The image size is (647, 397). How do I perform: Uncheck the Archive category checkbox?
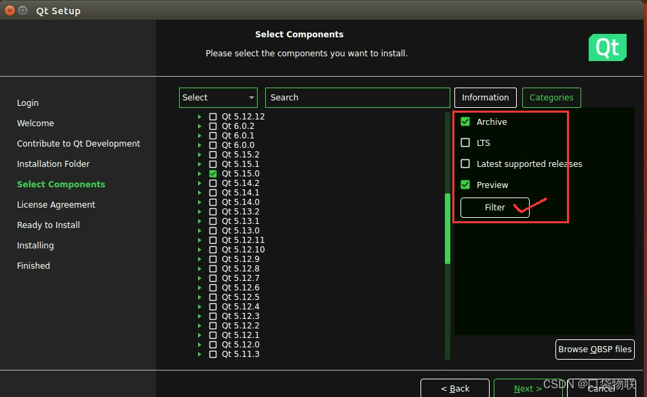[465, 121]
